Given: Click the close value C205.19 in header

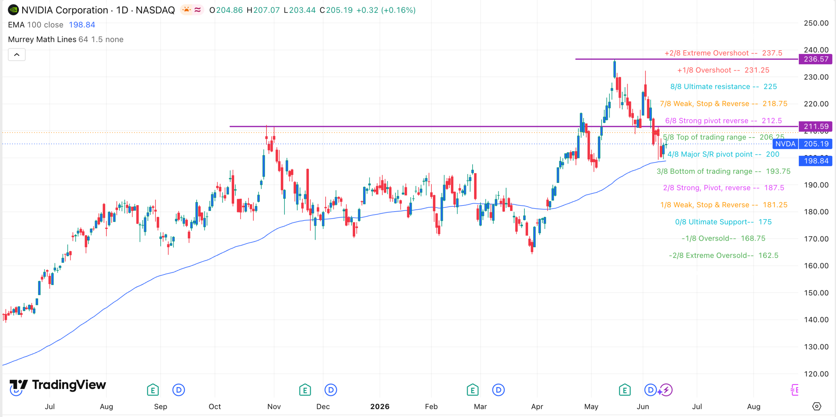Looking at the screenshot, I should click(x=336, y=10).
